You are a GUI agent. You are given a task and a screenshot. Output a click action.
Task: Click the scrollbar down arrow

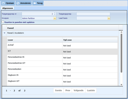(121, 85)
